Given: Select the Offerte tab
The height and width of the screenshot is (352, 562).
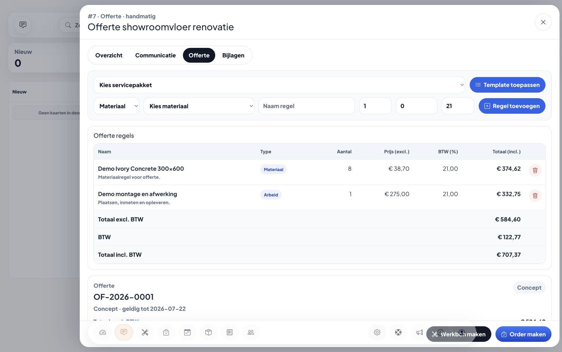Looking at the screenshot, I should click(x=199, y=55).
